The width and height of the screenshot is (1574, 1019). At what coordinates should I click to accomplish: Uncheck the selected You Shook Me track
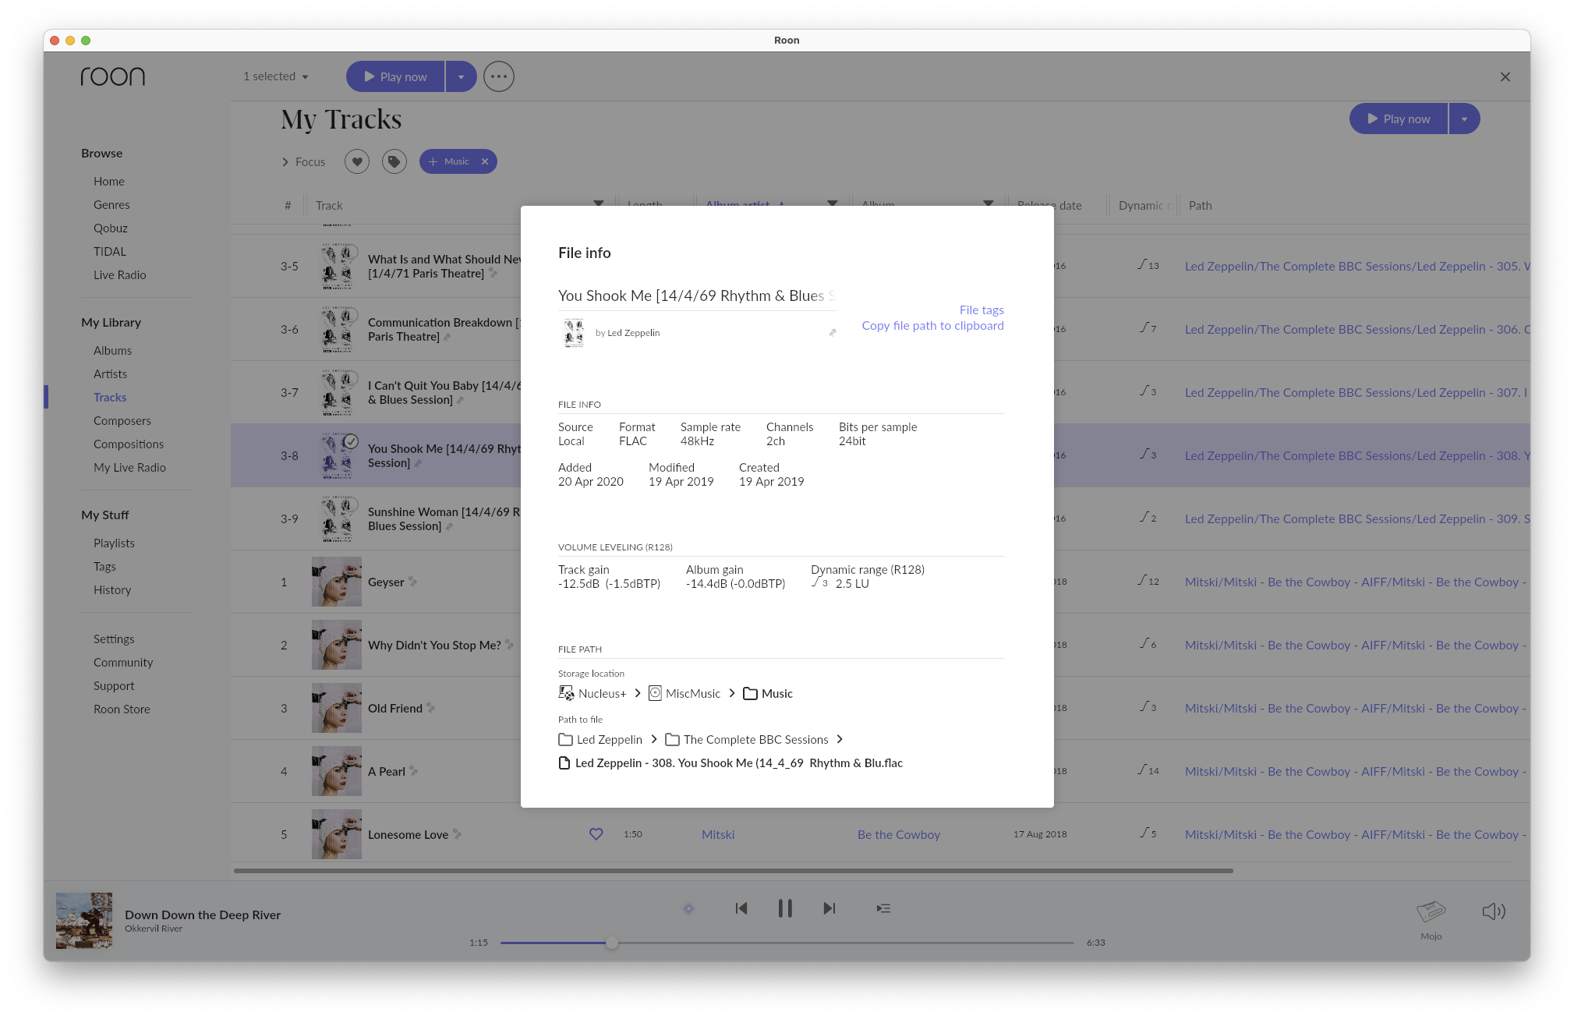coord(352,441)
